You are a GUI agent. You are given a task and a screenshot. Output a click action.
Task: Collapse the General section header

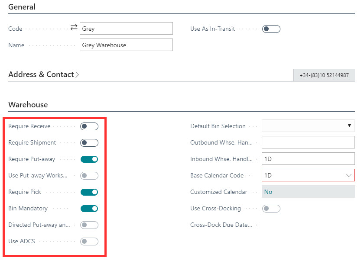pyautogui.click(x=22, y=7)
